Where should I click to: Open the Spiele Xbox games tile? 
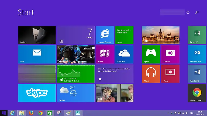pos(151,54)
